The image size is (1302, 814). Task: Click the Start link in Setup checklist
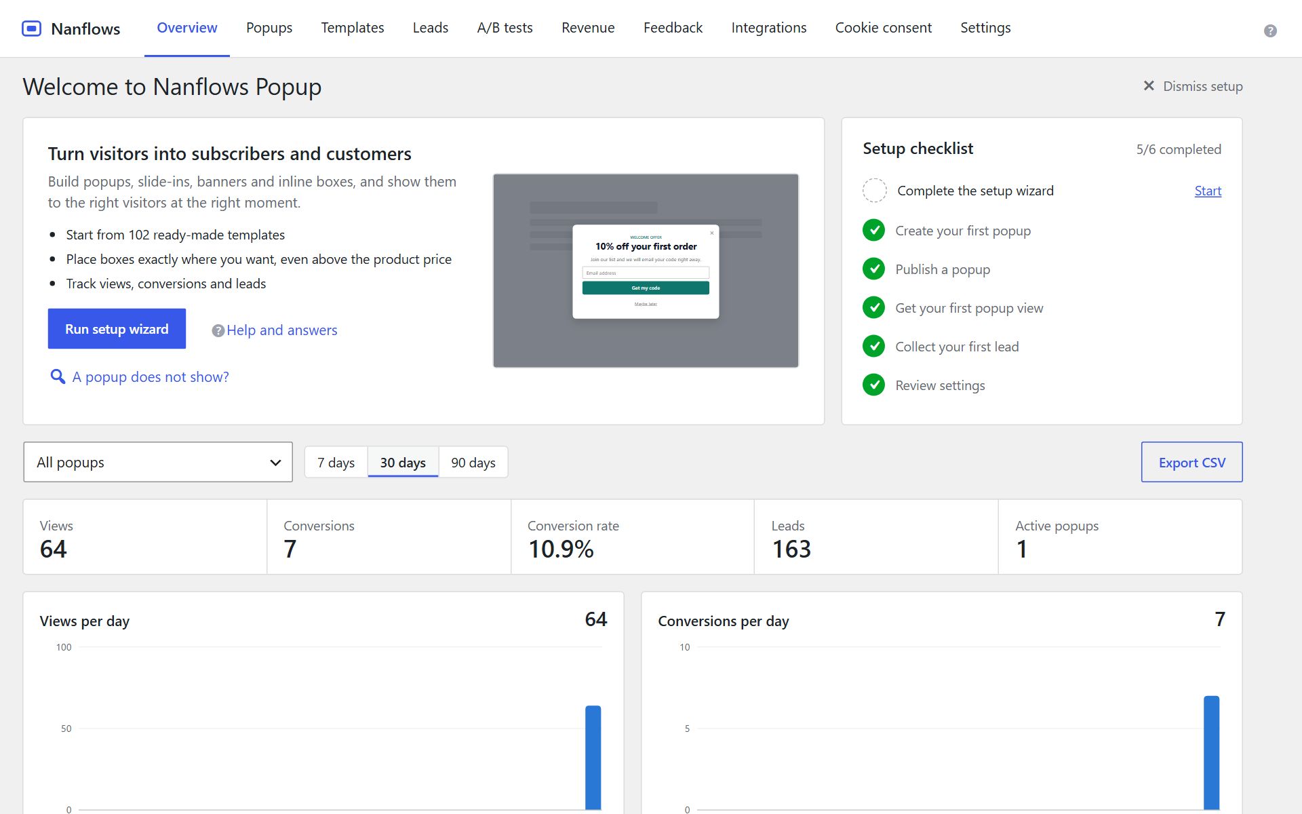pyautogui.click(x=1208, y=191)
